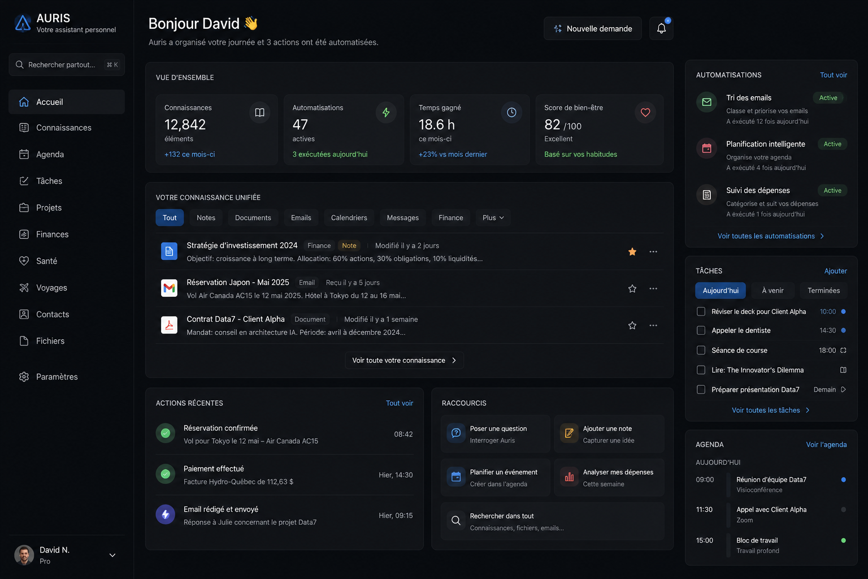
Task: Check off Appeler le dentiste task
Action: [701, 330]
